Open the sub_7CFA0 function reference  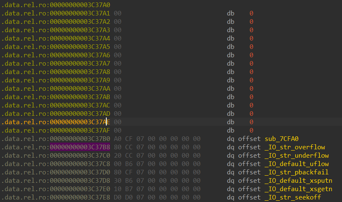281,139
